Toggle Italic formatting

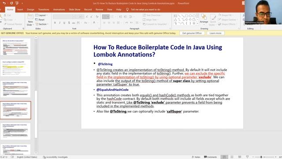pos(59,23)
